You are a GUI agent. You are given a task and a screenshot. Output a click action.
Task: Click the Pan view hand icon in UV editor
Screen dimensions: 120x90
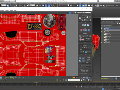(81, 80)
